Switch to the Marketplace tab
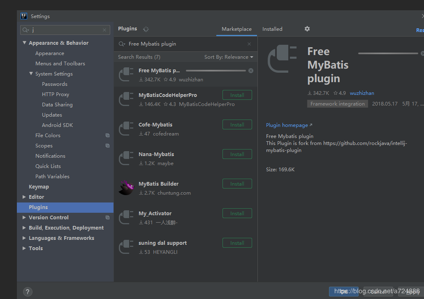Screen dimensions: 424x299 [236, 29]
